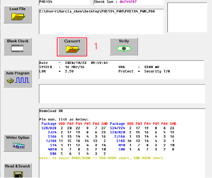Click the 4N10 package row label
This screenshot has height=178, width=212.
(x=52, y=149)
